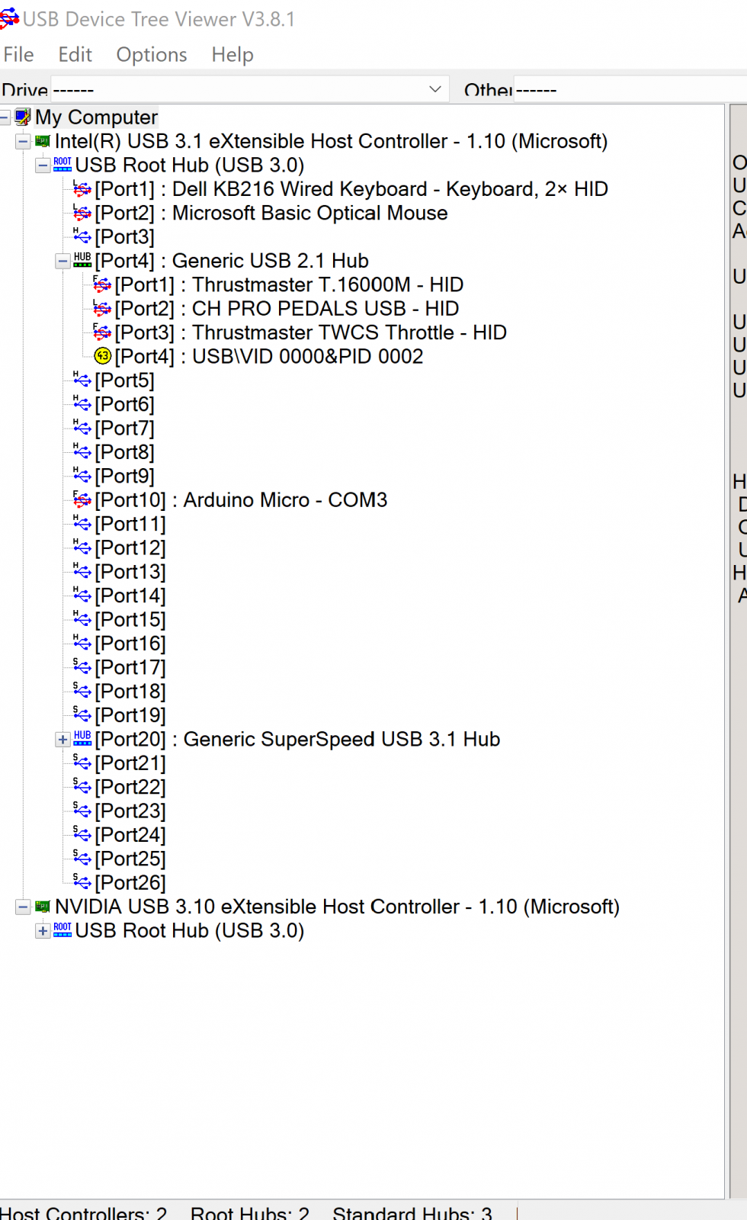The width and height of the screenshot is (747, 1220).
Task: Click the Thrustmaster T.16000M device icon
Action: pos(102,284)
